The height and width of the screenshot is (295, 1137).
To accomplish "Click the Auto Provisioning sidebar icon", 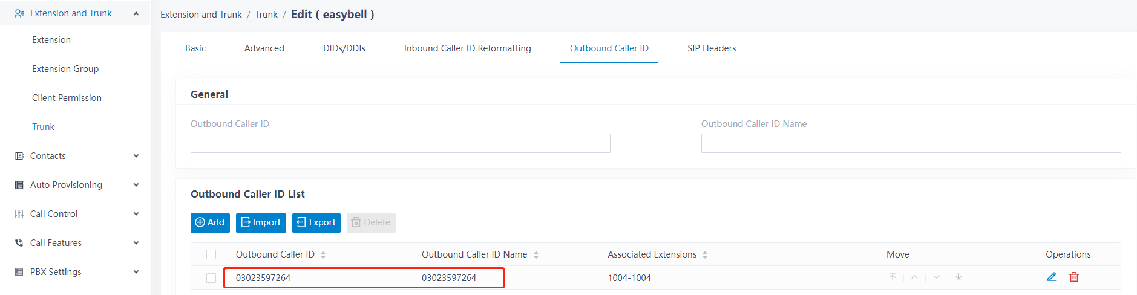I will 19,185.
